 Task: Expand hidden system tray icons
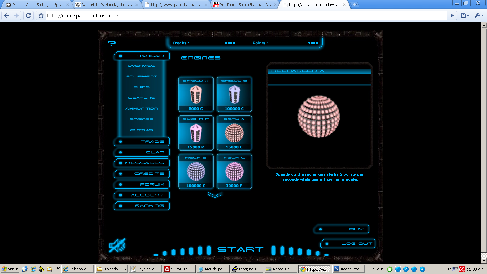[x=449, y=269]
